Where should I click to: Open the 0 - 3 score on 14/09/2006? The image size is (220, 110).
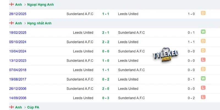tap(106, 98)
